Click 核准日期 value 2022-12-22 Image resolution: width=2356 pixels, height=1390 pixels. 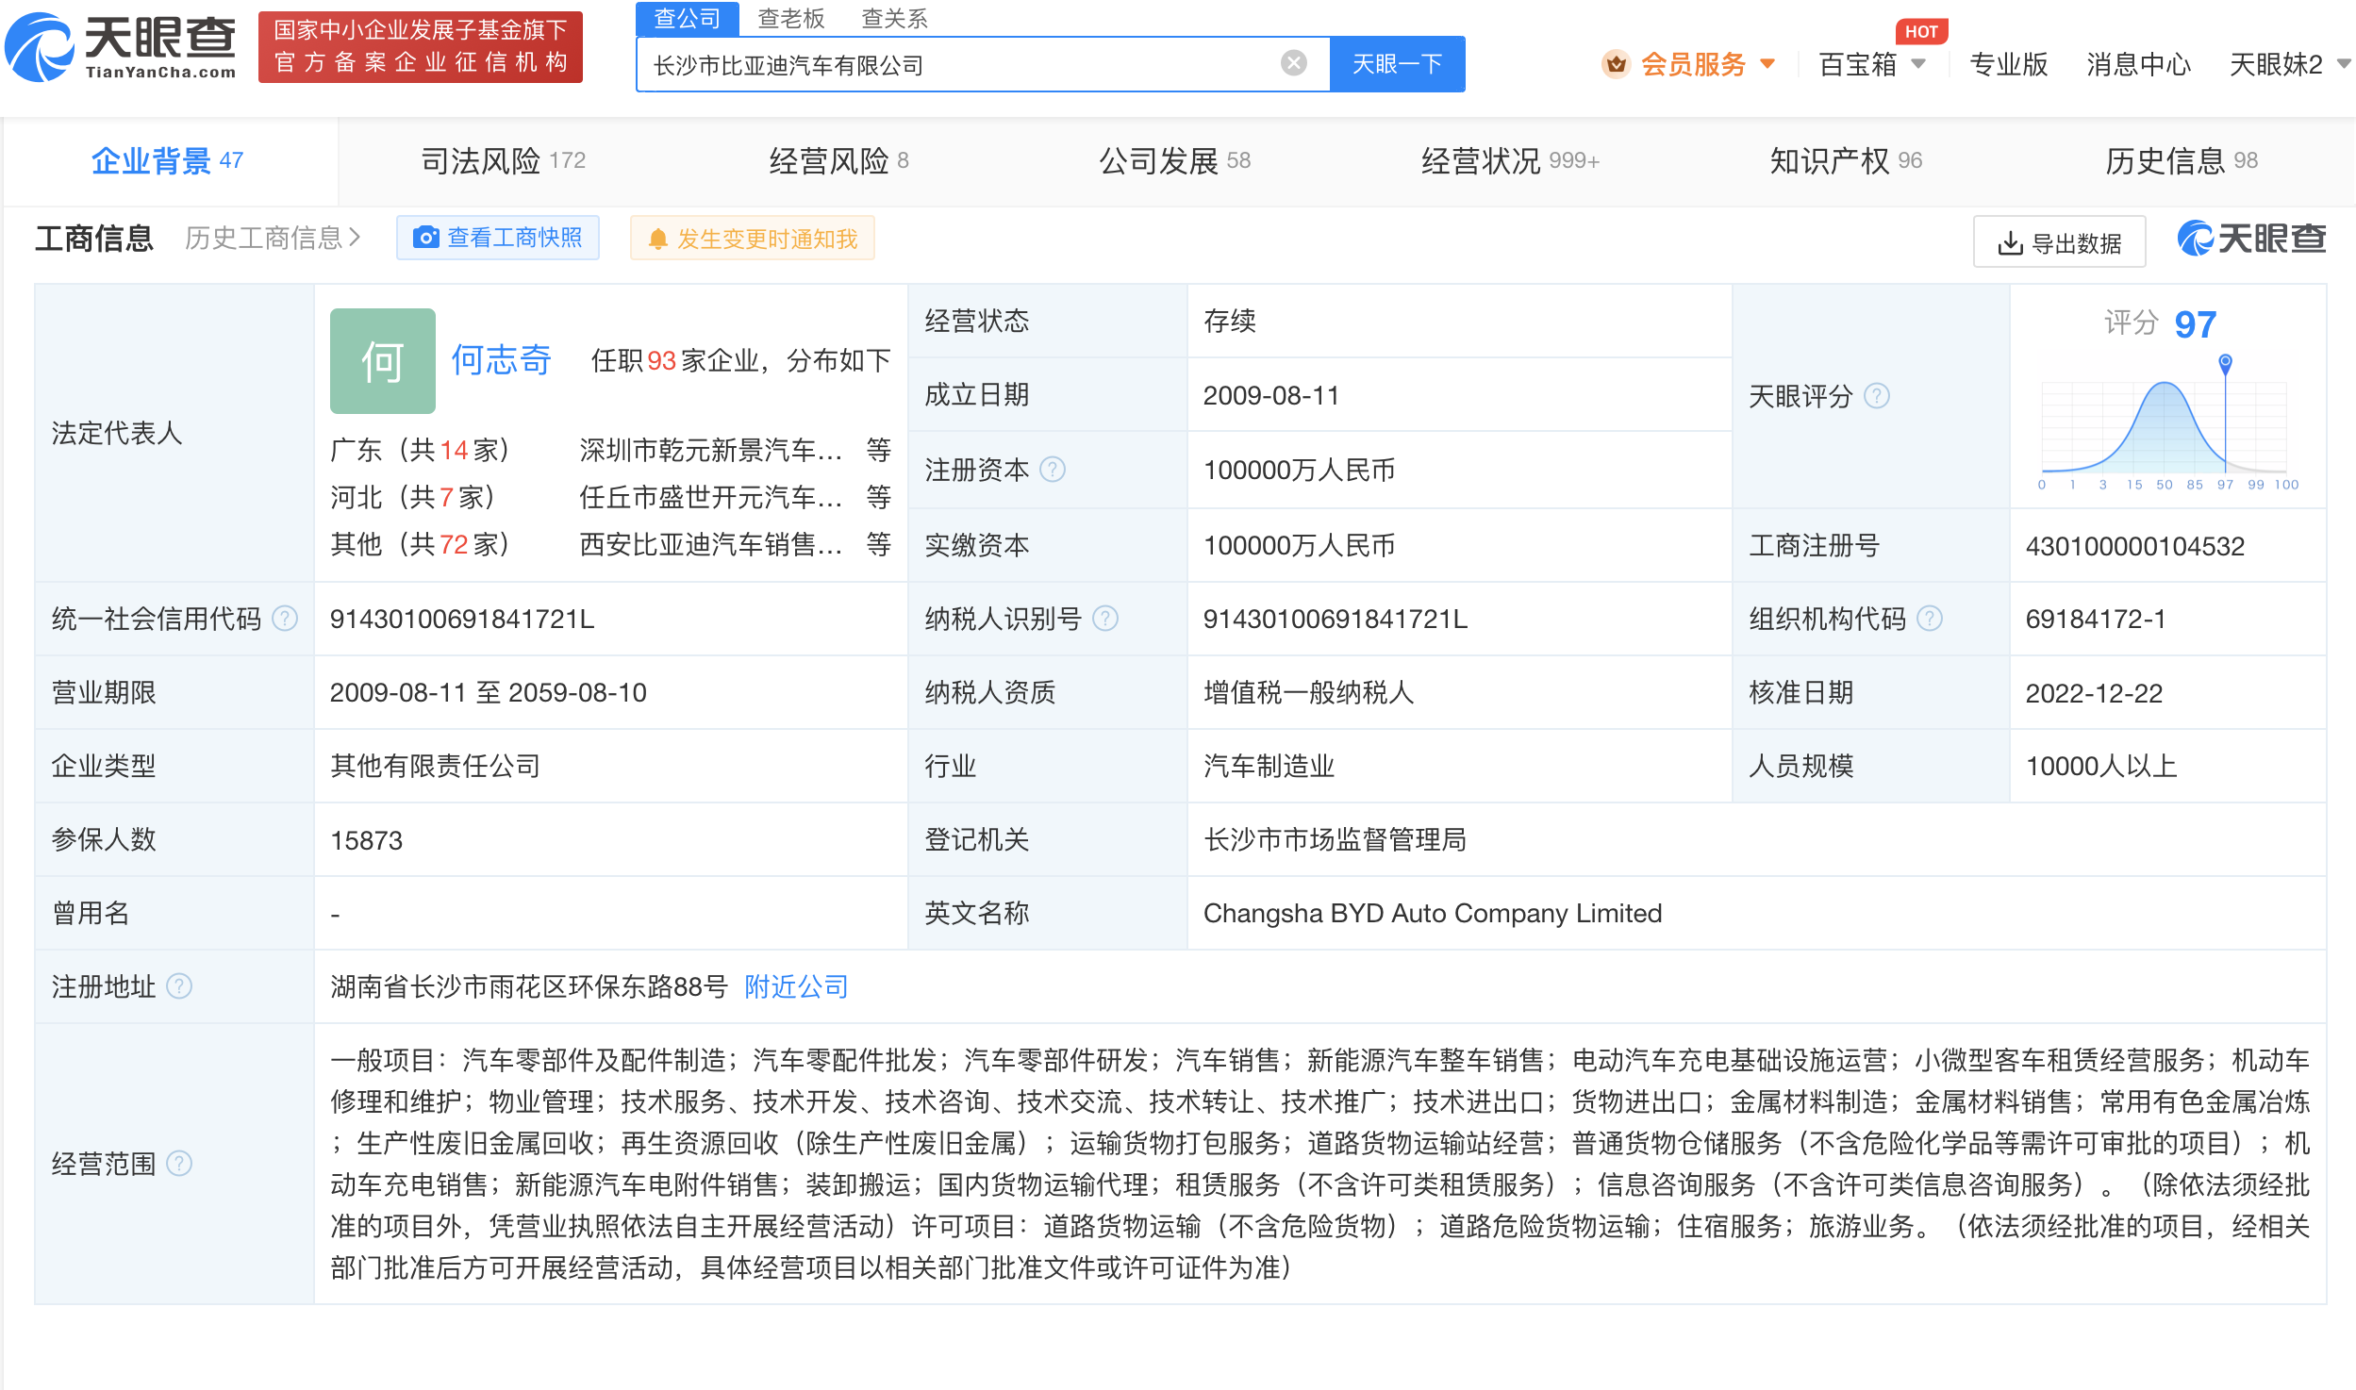pyautogui.click(x=2095, y=693)
